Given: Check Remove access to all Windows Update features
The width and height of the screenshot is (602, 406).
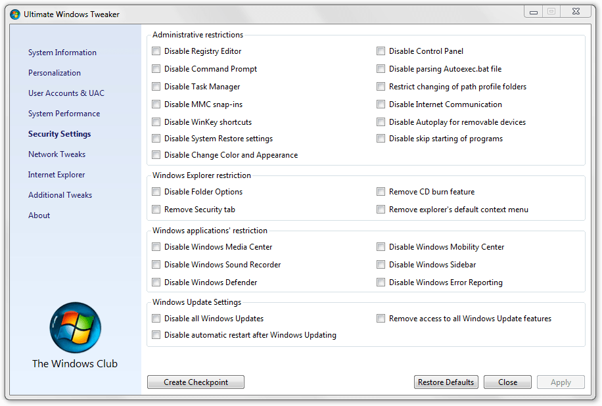Looking at the screenshot, I should click(x=381, y=318).
